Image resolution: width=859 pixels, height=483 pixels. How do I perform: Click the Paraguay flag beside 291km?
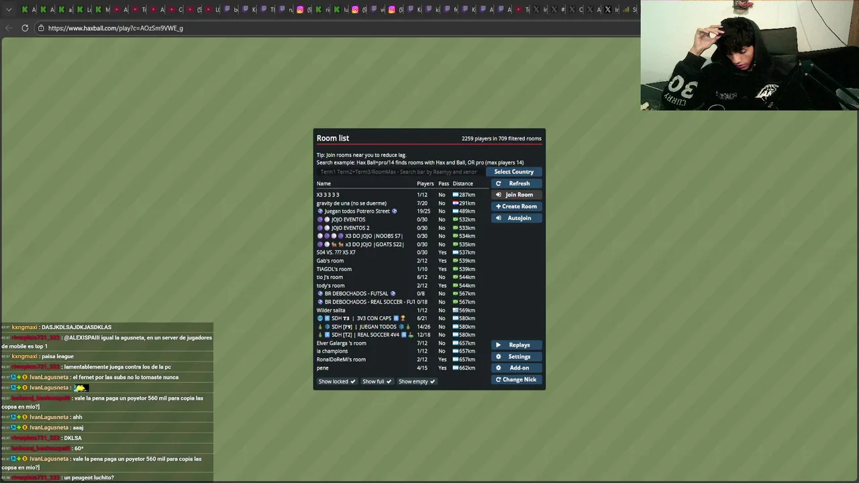(x=456, y=203)
